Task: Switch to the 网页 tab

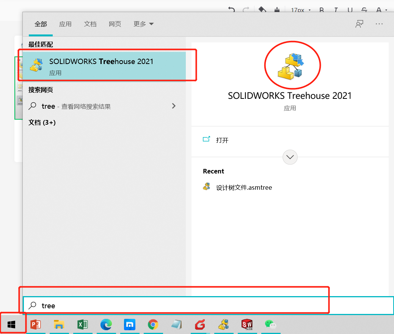Action: click(115, 24)
